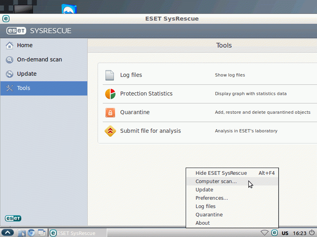Choose Hide ESET SysRescue in context menu
317x237 pixels.
232,173
